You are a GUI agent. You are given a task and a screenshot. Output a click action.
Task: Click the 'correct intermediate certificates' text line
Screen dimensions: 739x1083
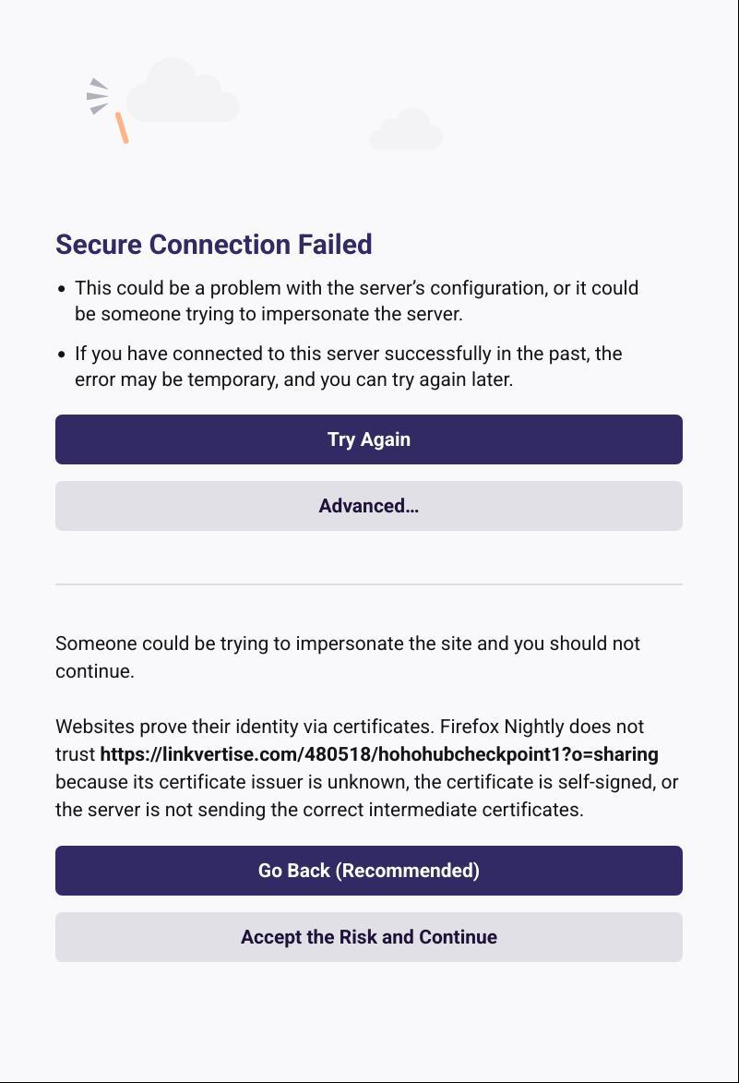(319, 810)
